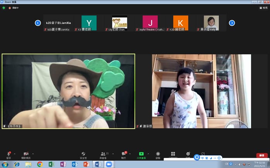This screenshot has height=168, width=270.
Task: Click the green Share Screen button
Action: tap(141, 155)
